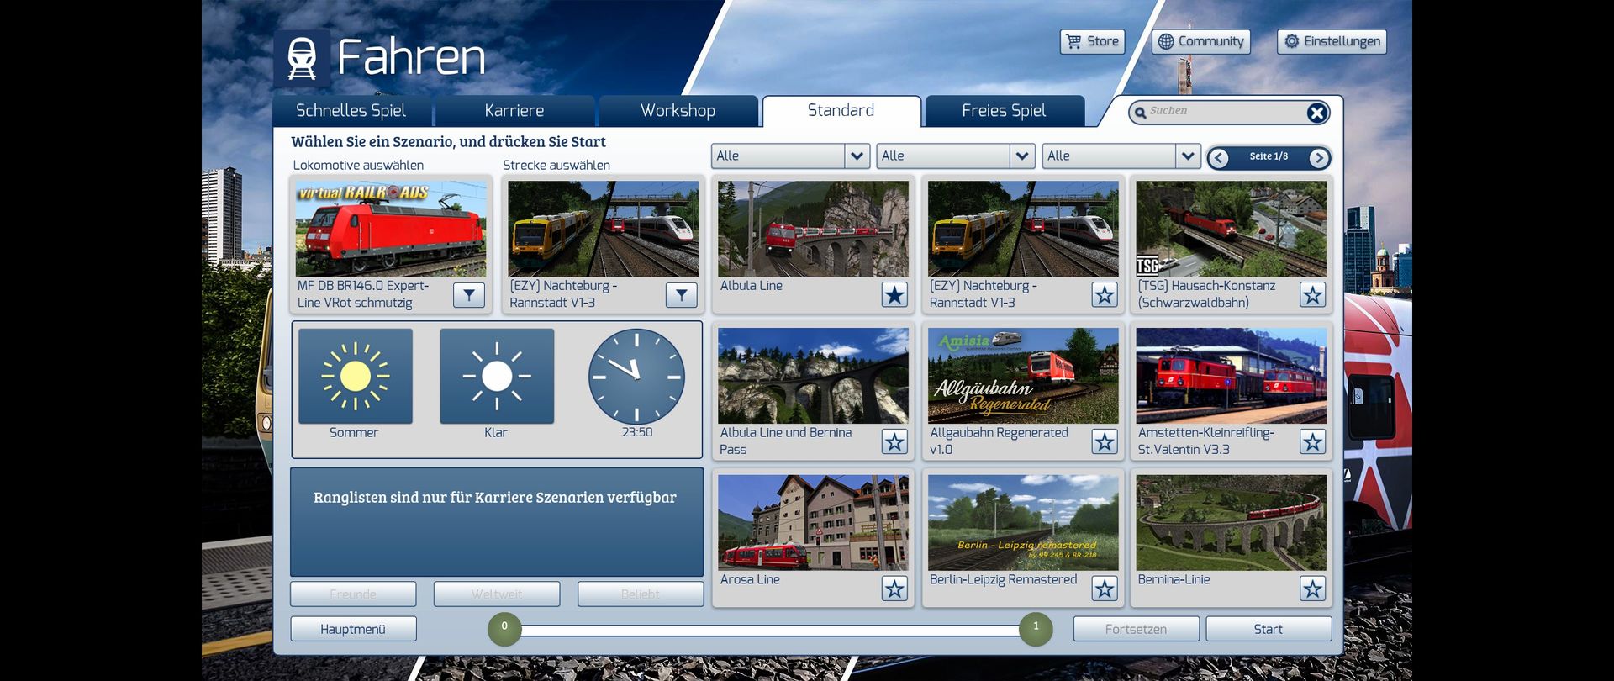Expand the second Alle filter dropdown

click(1021, 156)
